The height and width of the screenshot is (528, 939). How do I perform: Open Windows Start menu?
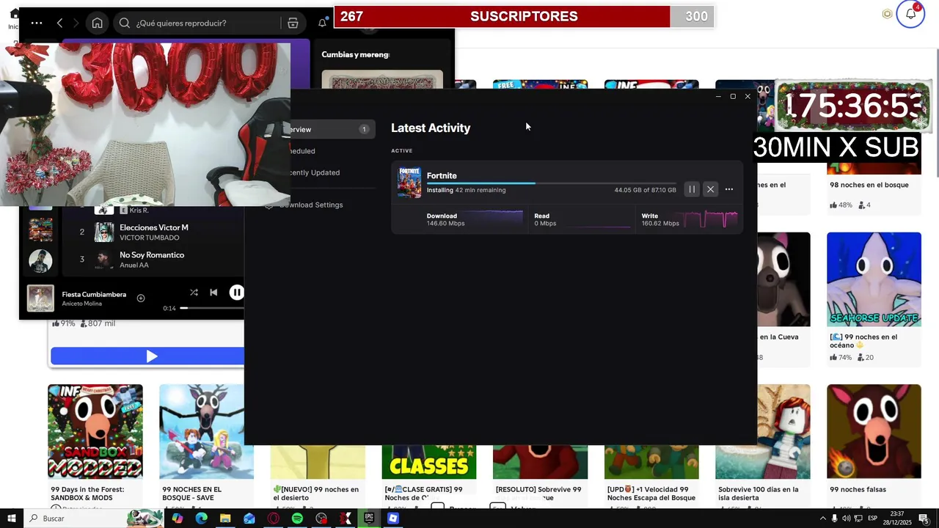pyautogui.click(x=11, y=518)
